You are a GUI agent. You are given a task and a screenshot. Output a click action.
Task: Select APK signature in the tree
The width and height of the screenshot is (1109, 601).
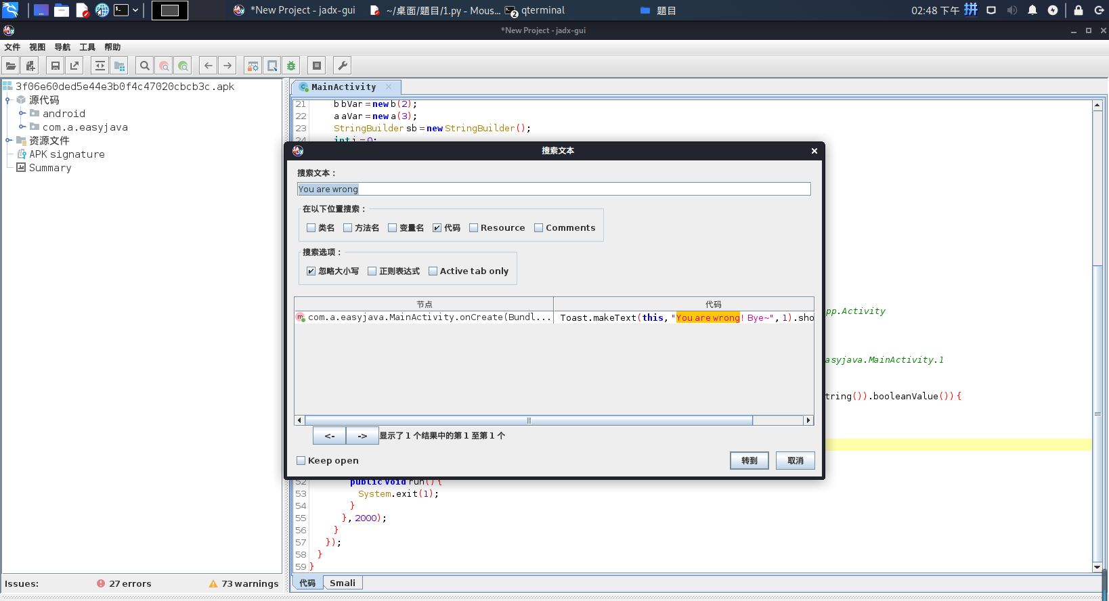coord(66,154)
